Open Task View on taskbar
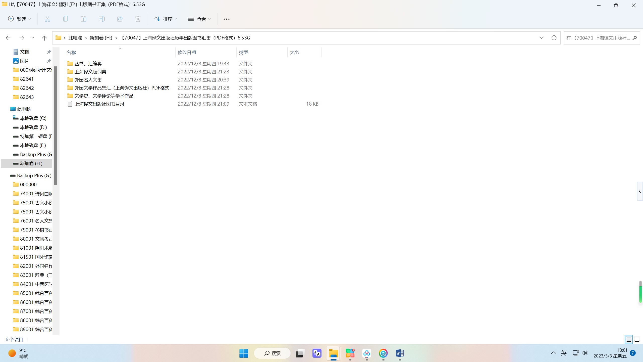Image resolution: width=643 pixels, height=362 pixels. point(300,353)
